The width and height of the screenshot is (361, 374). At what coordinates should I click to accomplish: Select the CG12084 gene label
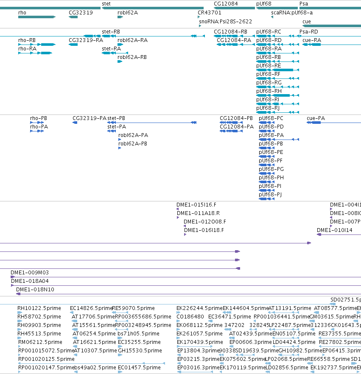[x=226, y=3]
